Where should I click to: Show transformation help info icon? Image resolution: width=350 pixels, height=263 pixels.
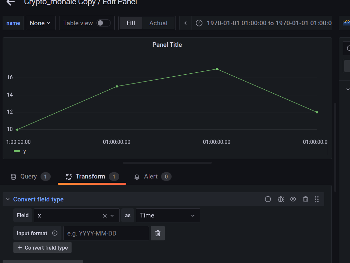(x=268, y=199)
